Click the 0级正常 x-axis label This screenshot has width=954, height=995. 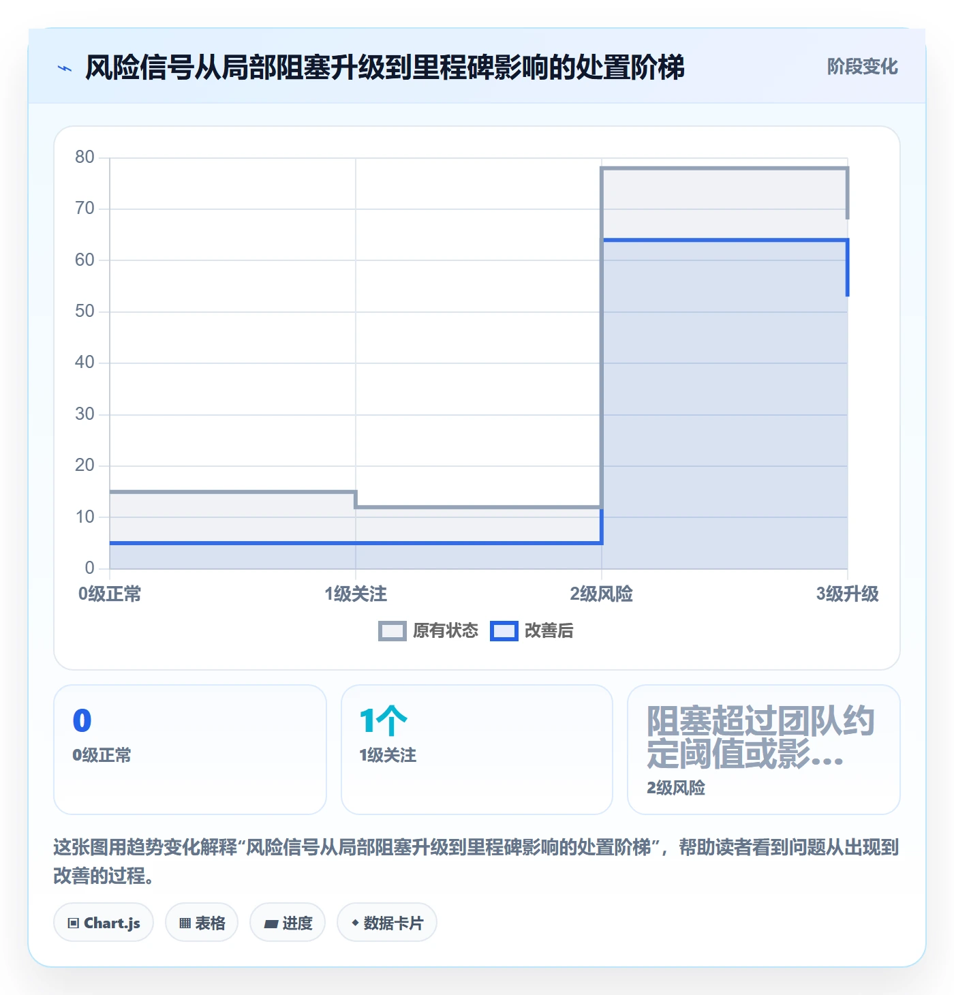click(x=110, y=594)
